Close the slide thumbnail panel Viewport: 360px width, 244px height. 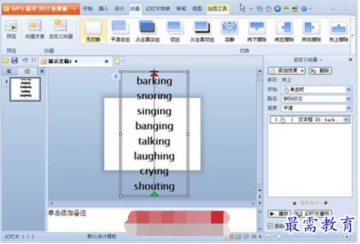[x=42, y=71]
